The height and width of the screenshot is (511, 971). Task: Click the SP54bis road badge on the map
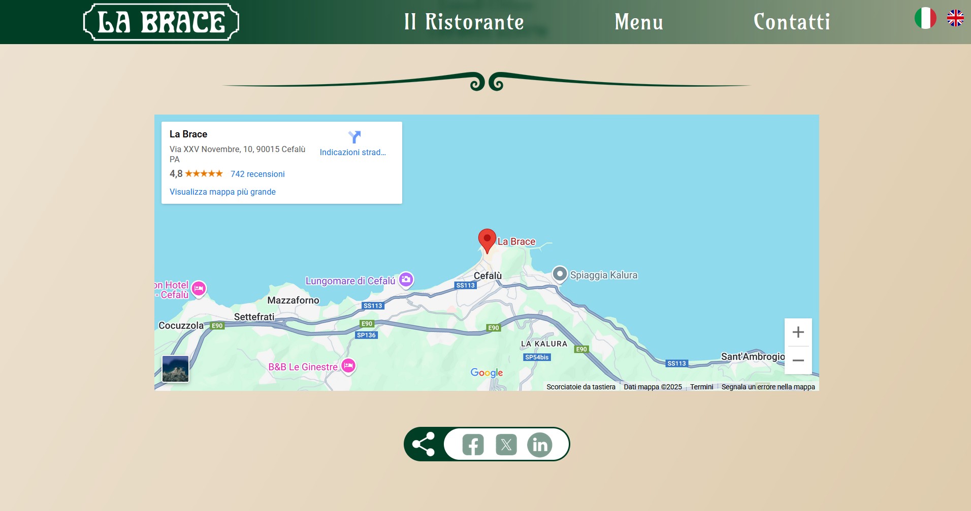pyautogui.click(x=537, y=357)
